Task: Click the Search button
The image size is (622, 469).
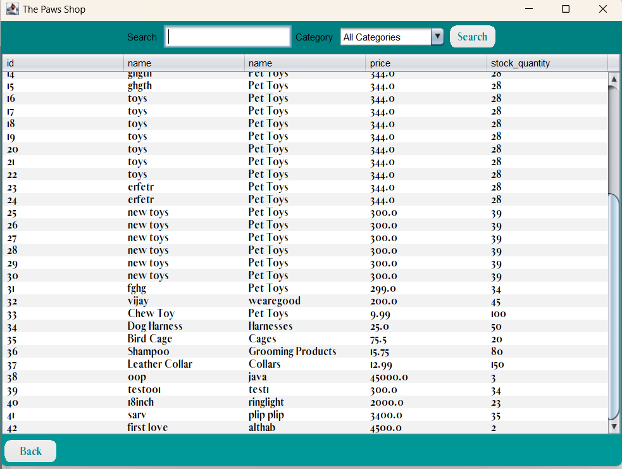Action: click(x=472, y=36)
